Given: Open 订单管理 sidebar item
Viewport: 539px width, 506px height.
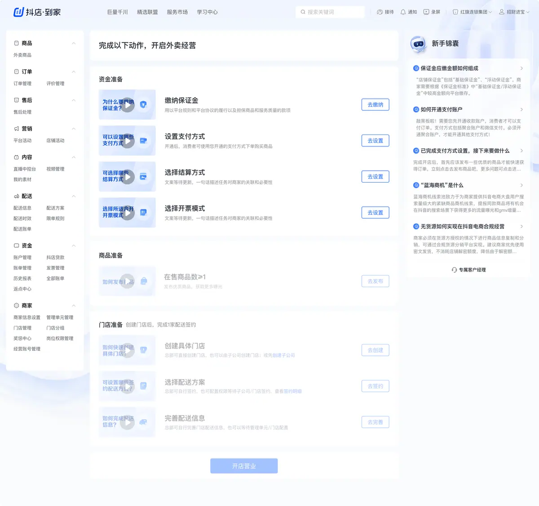Looking at the screenshot, I should point(22,84).
